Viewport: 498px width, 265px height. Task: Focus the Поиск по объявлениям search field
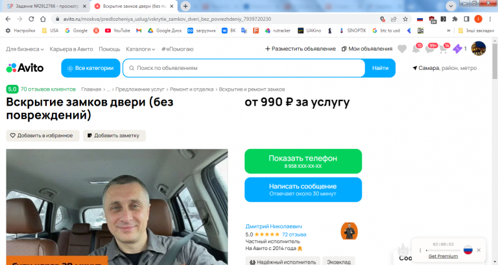coord(244,68)
